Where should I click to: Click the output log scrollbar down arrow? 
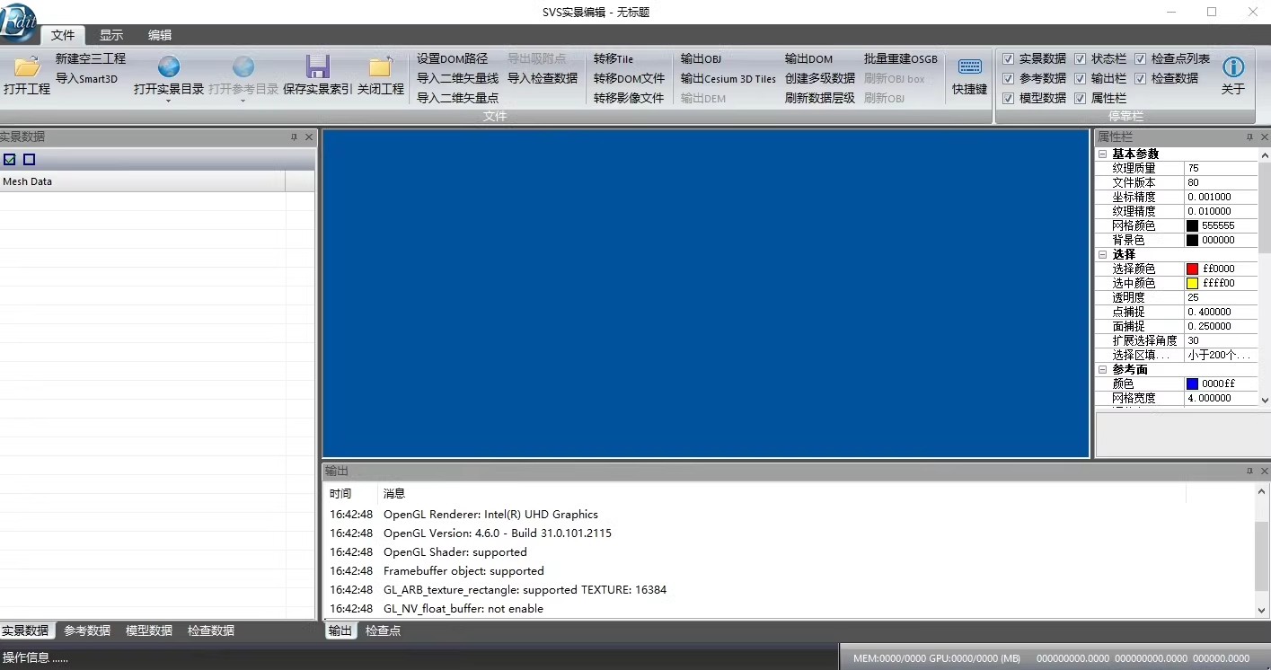click(1263, 610)
